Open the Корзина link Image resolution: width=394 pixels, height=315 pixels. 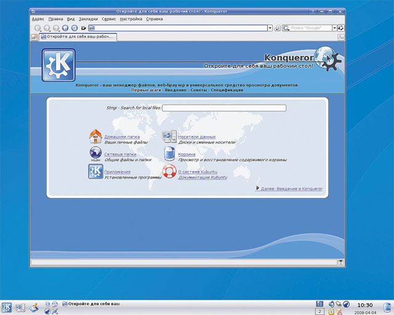point(187,154)
